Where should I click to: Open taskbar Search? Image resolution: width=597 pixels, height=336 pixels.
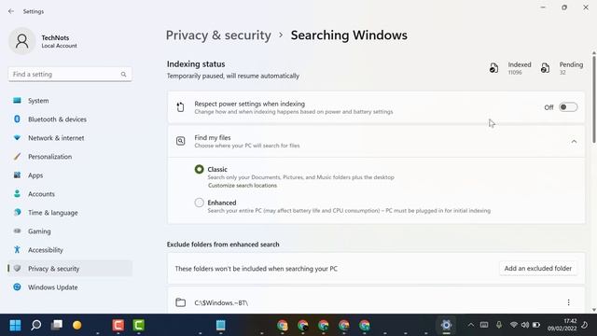click(36, 326)
